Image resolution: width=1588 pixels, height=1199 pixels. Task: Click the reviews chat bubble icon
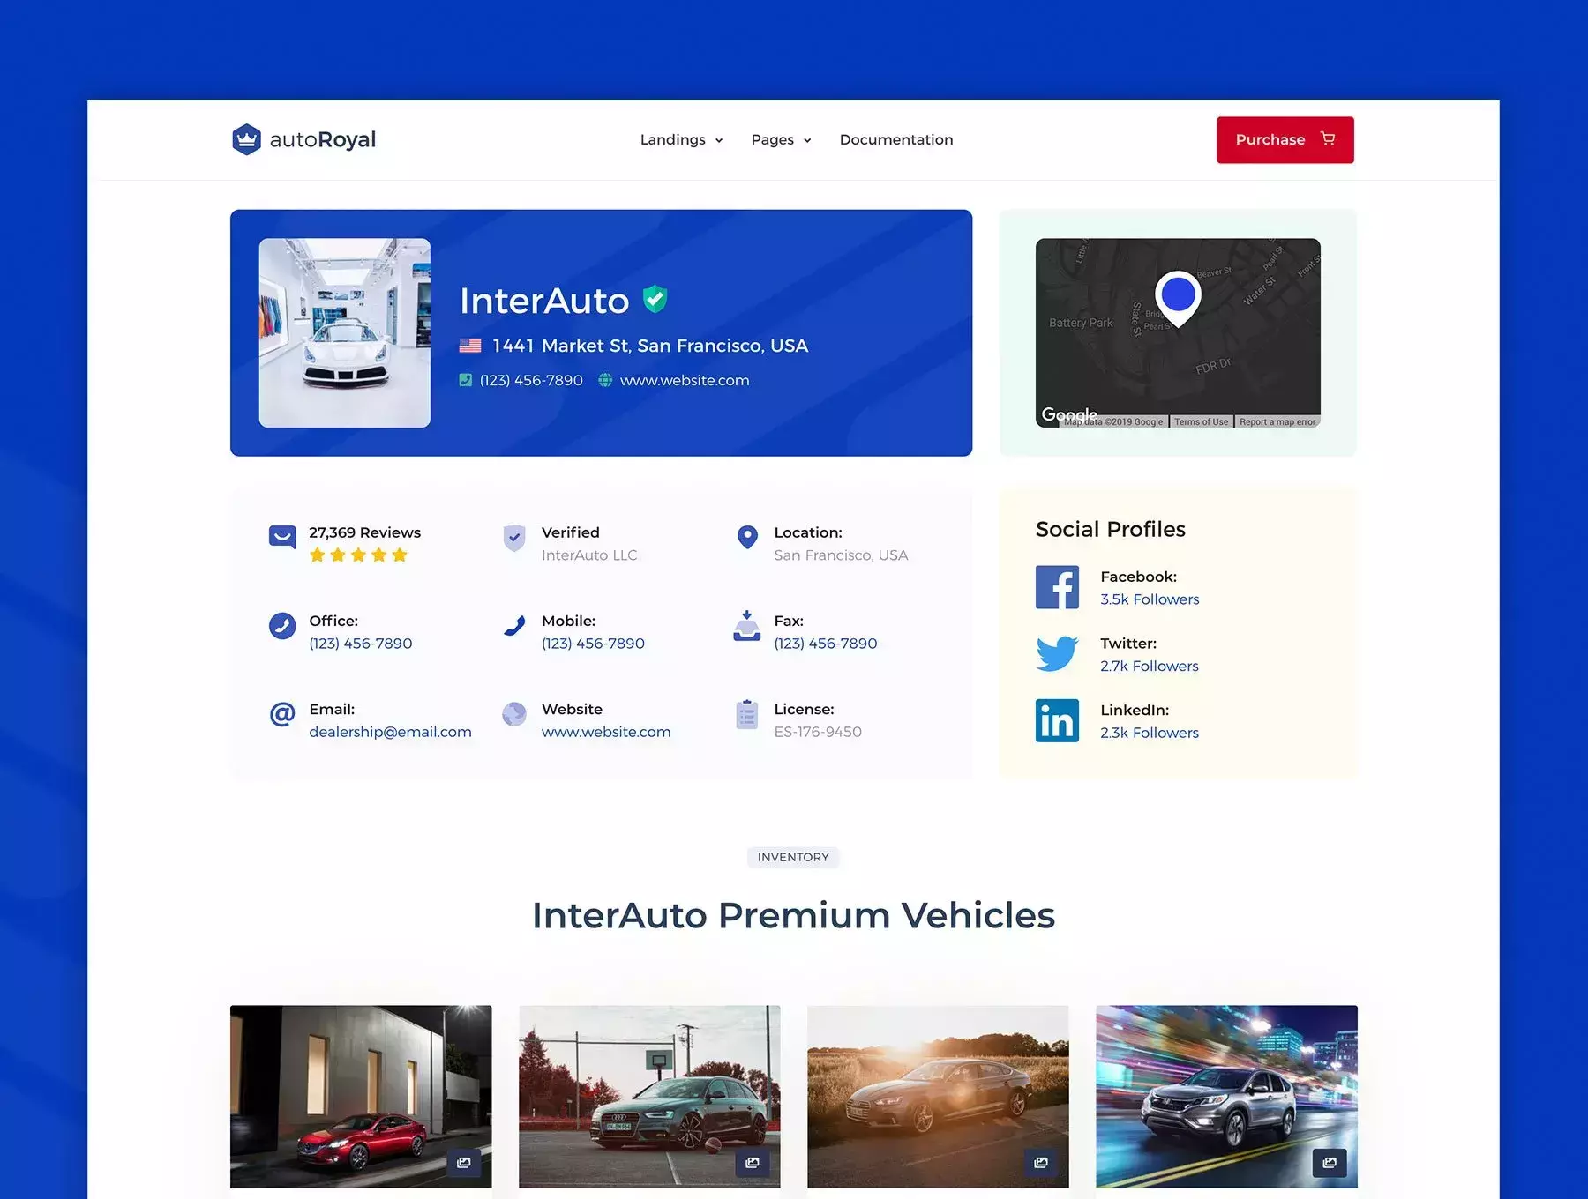coord(282,536)
